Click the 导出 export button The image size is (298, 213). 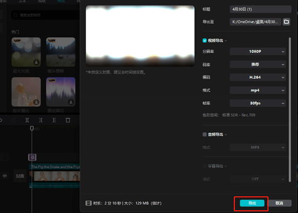(252, 203)
